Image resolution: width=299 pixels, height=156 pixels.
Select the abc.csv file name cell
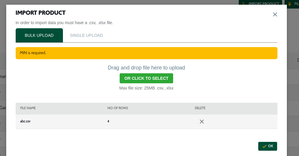coord(25,121)
